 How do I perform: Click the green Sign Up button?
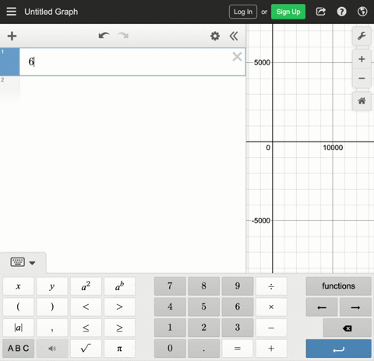(288, 12)
